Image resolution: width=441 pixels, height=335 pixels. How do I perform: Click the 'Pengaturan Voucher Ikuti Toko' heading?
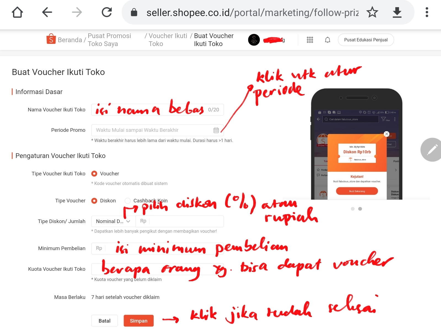[x=60, y=156]
